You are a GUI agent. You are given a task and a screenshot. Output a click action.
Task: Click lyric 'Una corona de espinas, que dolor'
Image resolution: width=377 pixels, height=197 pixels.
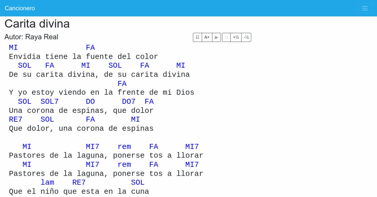(81, 111)
